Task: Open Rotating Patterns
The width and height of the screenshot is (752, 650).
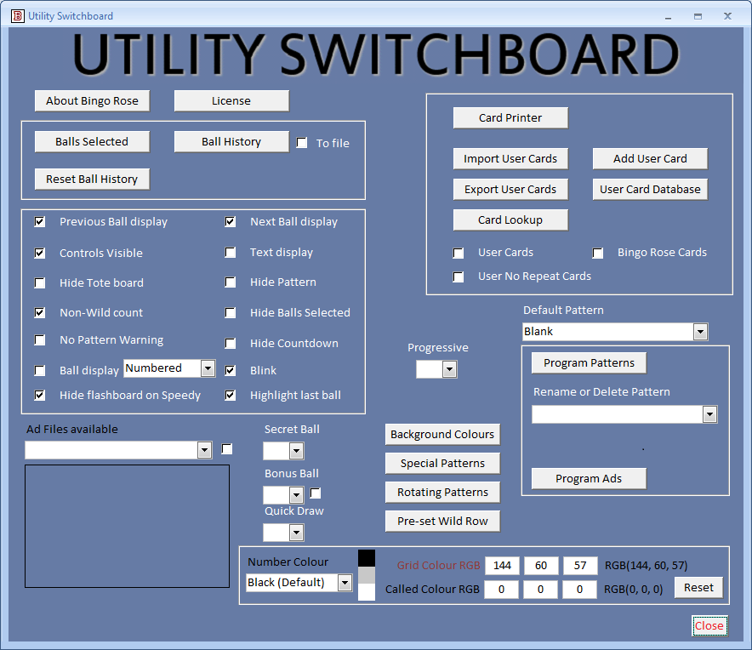Action: 442,492
